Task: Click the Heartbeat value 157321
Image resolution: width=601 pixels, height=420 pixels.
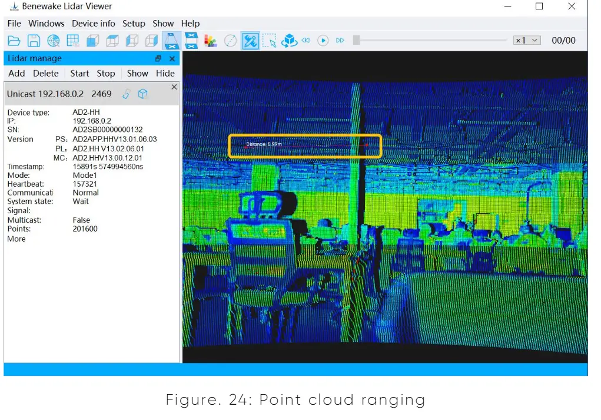Action: 85,184
